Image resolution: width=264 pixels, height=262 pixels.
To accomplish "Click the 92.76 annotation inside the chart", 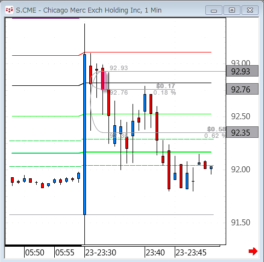I will coord(119,92).
